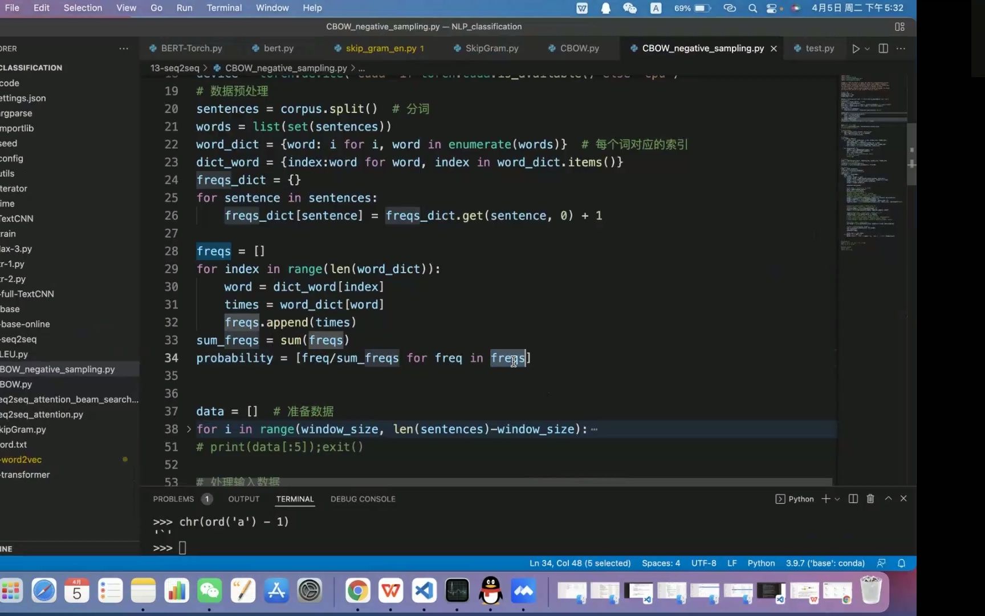Viewport: 985px width, 616px height.
Task: Select Python terminal label
Action: [x=795, y=499]
